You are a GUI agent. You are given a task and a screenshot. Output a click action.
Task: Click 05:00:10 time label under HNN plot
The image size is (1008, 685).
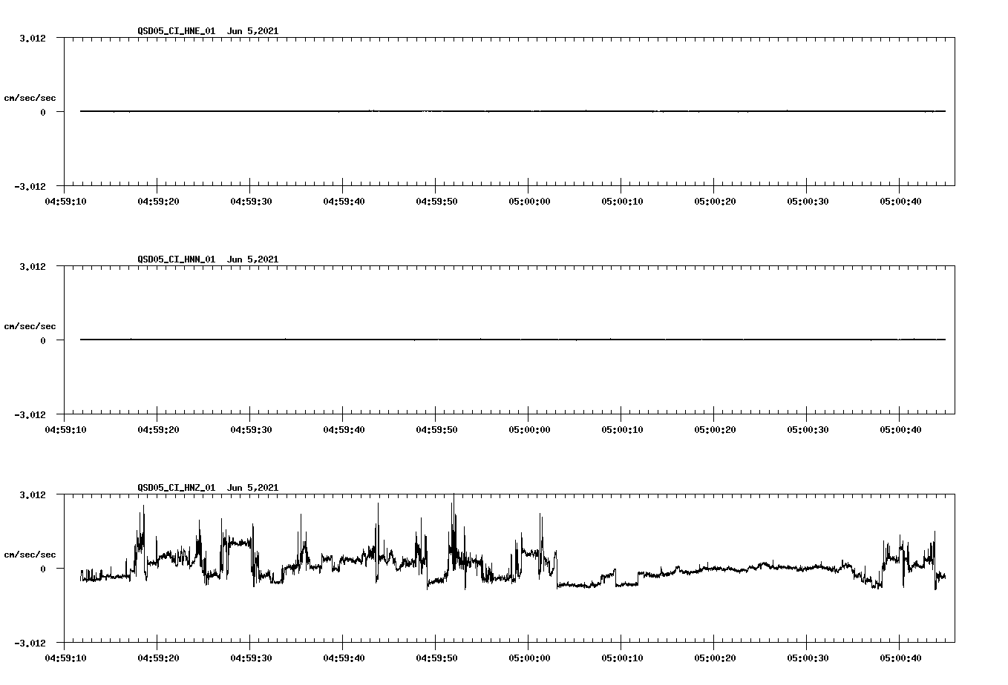(x=621, y=429)
